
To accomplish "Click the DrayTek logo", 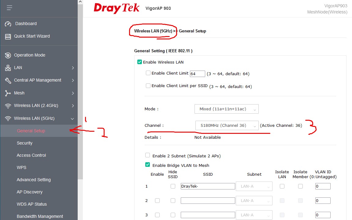I will pyautogui.click(x=117, y=8).
